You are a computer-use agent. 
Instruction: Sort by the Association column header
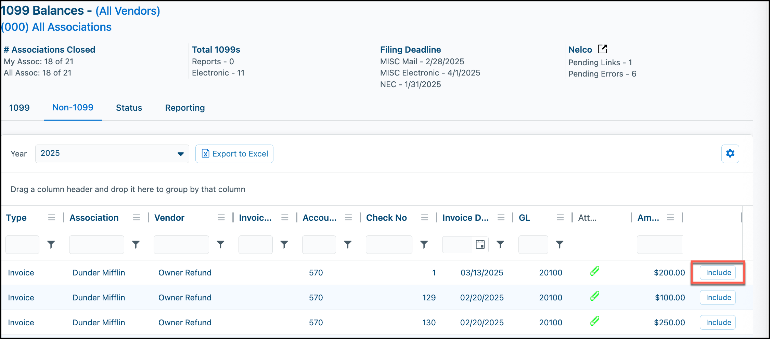(x=94, y=218)
